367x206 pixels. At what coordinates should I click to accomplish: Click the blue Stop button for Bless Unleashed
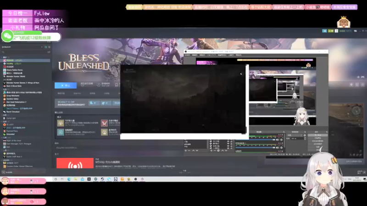(66, 86)
